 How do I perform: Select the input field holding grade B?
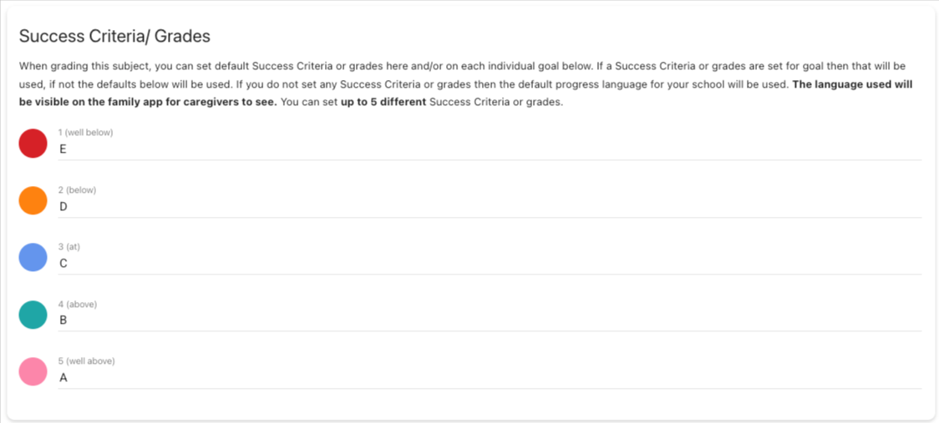489,320
